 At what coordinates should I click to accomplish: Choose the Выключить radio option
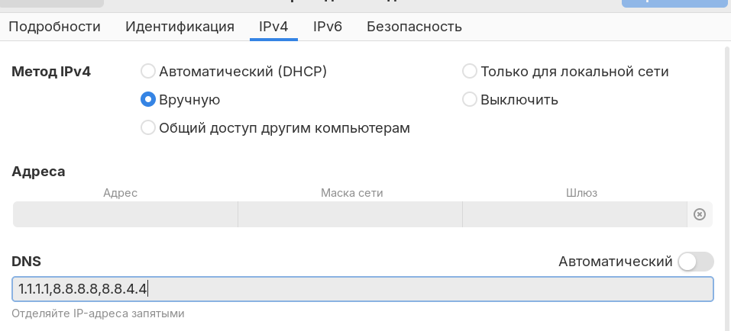(470, 100)
